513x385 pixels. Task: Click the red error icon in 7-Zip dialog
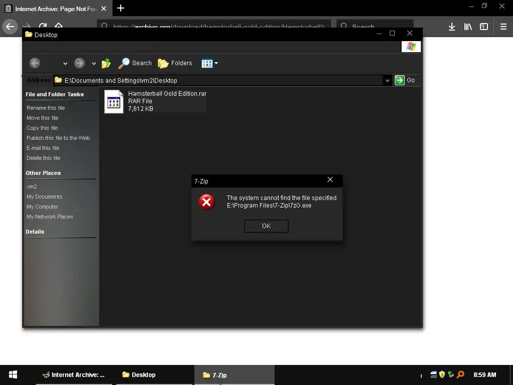tap(206, 202)
